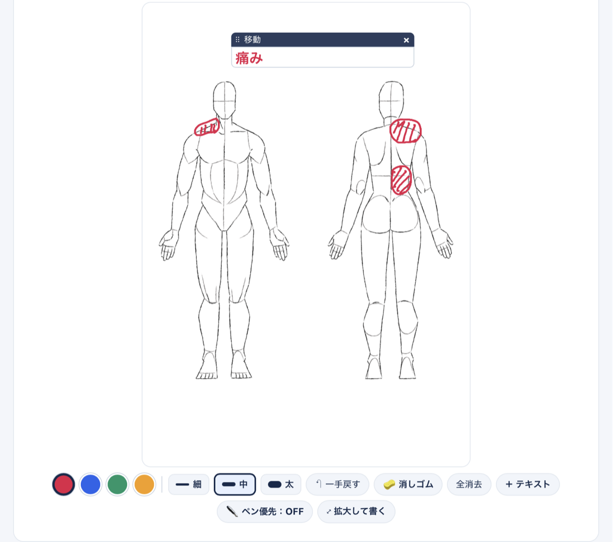Click the front view shoulder marking
Image resolution: width=613 pixels, height=542 pixels.
[207, 127]
